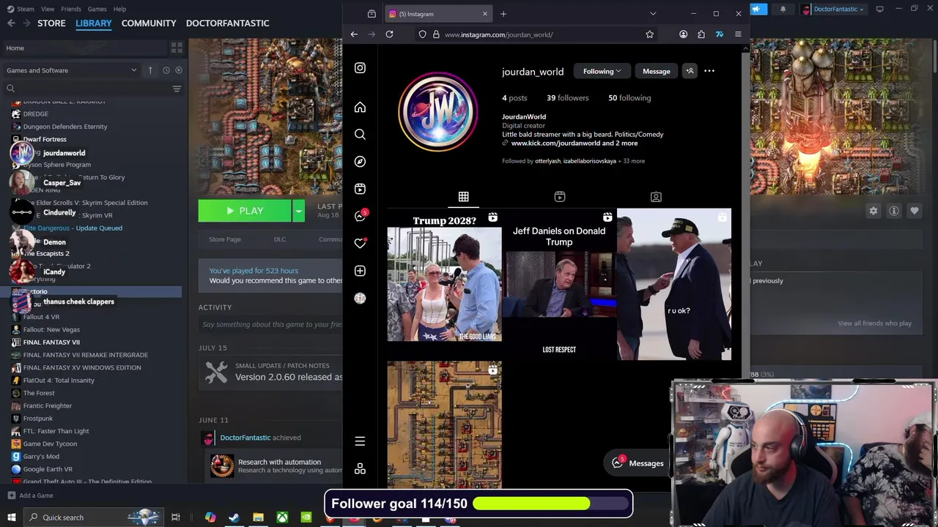Screen dimensions: 938x527
Task: Open the browser application menu
Action: point(738,34)
